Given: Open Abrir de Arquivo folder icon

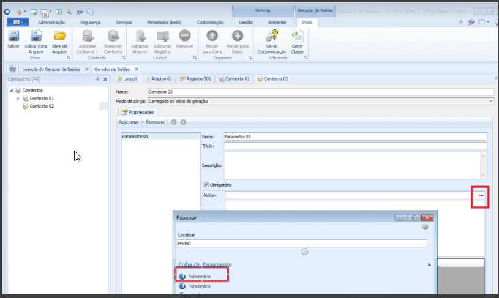Looking at the screenshot, I should 59,36.
